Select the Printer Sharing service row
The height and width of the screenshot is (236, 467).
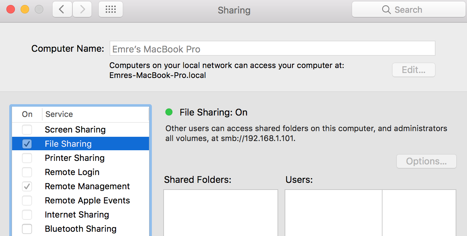(81, 158)
